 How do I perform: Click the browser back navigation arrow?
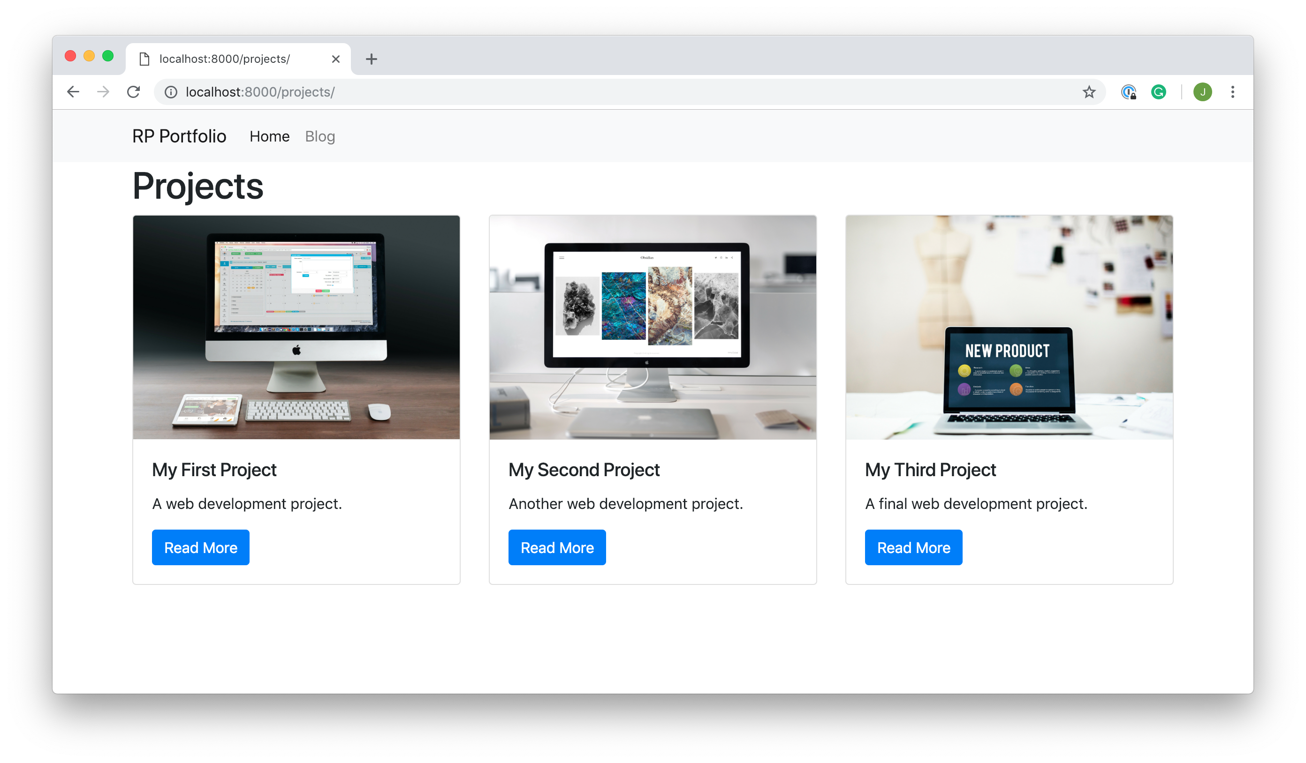[72, 91]
